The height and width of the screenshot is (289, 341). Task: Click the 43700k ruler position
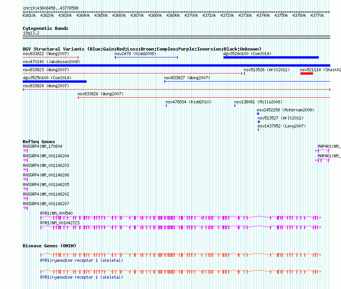click(x=191, y=15)
